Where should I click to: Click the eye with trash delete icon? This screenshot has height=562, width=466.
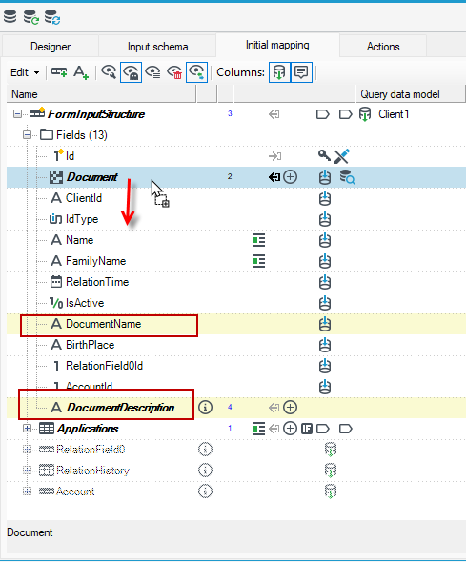coord(175,72)
